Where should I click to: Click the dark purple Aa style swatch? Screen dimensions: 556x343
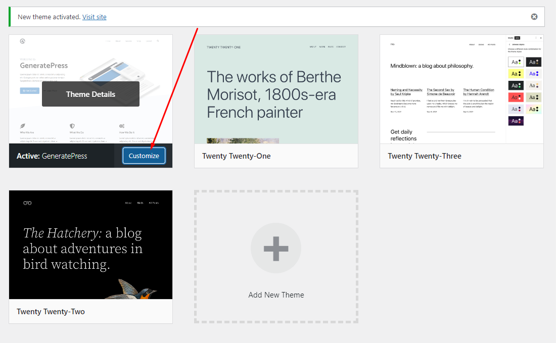[x=516, y=121]
